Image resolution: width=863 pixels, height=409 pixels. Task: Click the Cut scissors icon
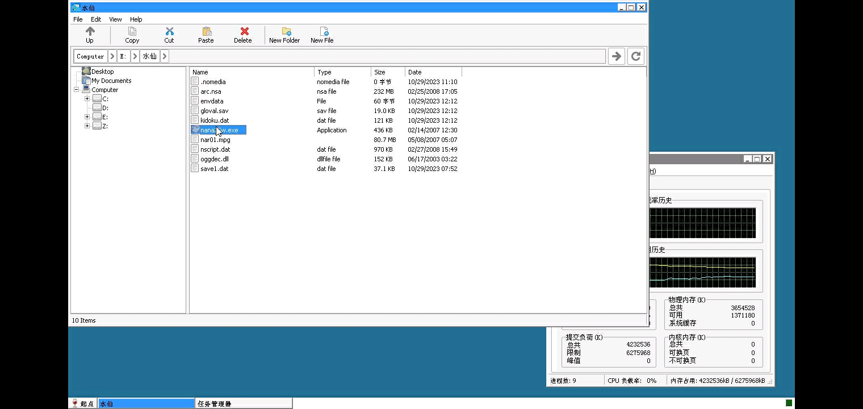(x=169, y=32)
